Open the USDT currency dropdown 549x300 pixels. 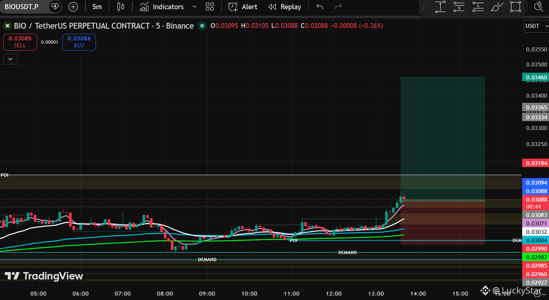[x=536, y=26]
